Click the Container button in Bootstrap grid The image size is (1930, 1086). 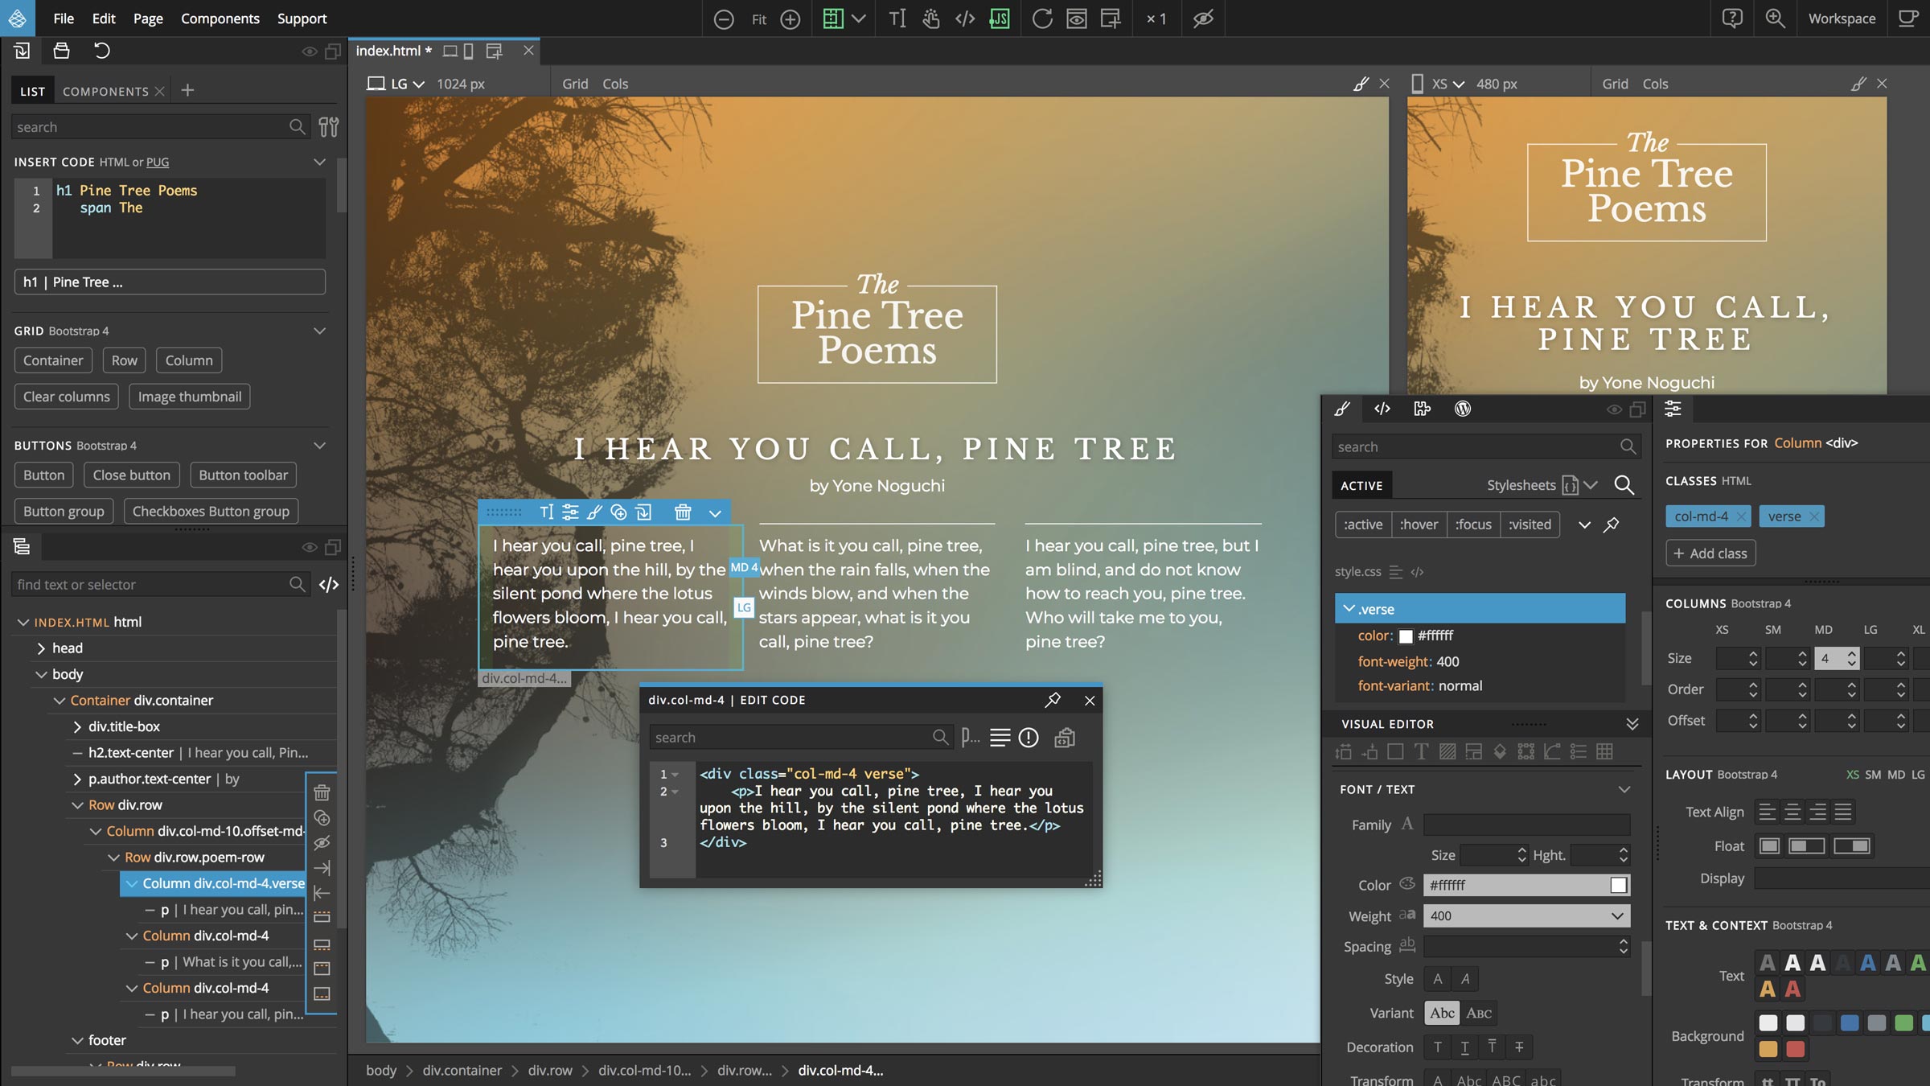tap(53, 360)
